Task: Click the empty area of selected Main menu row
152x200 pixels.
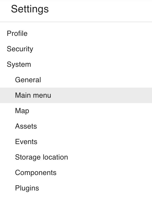Action: [x=101, y=95]
